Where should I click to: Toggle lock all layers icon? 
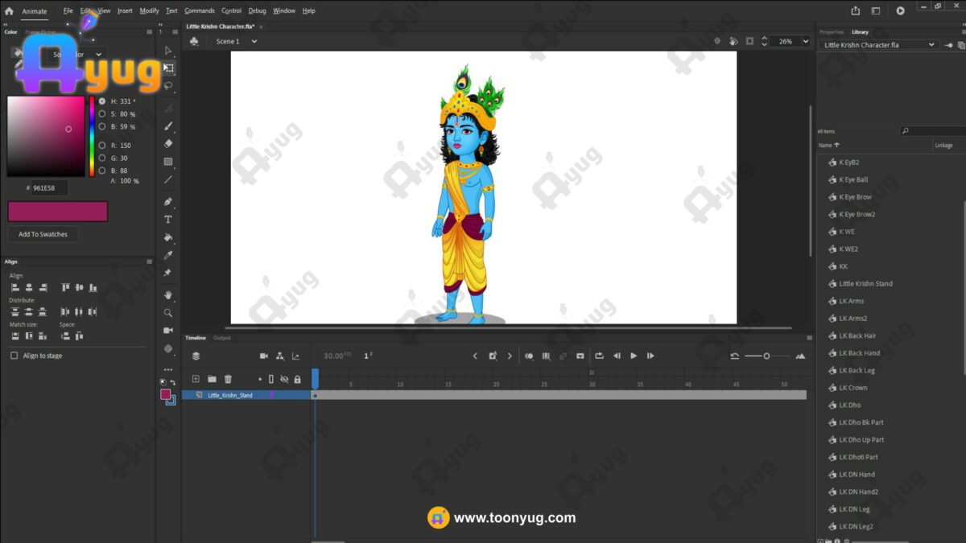[297, 379]
